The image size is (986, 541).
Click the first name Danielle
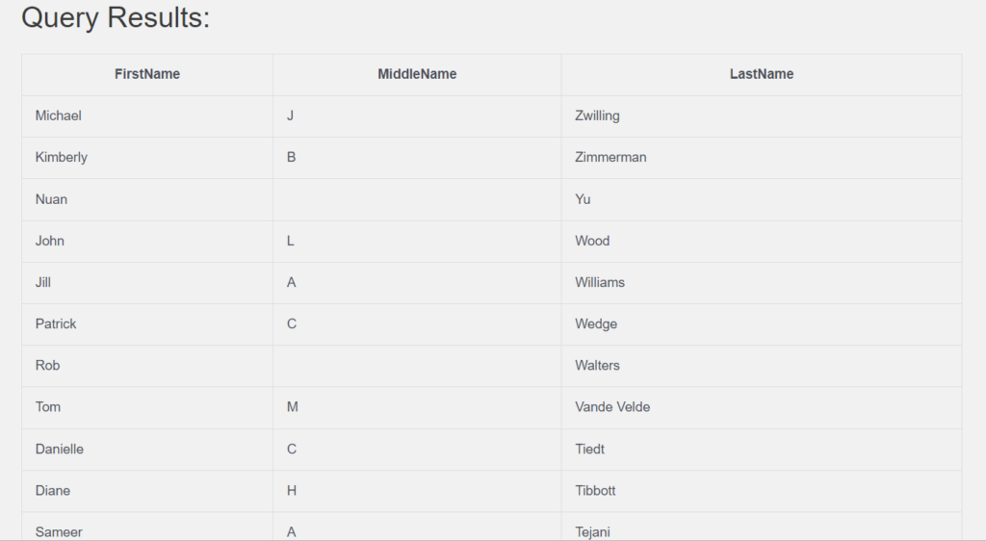60,449
